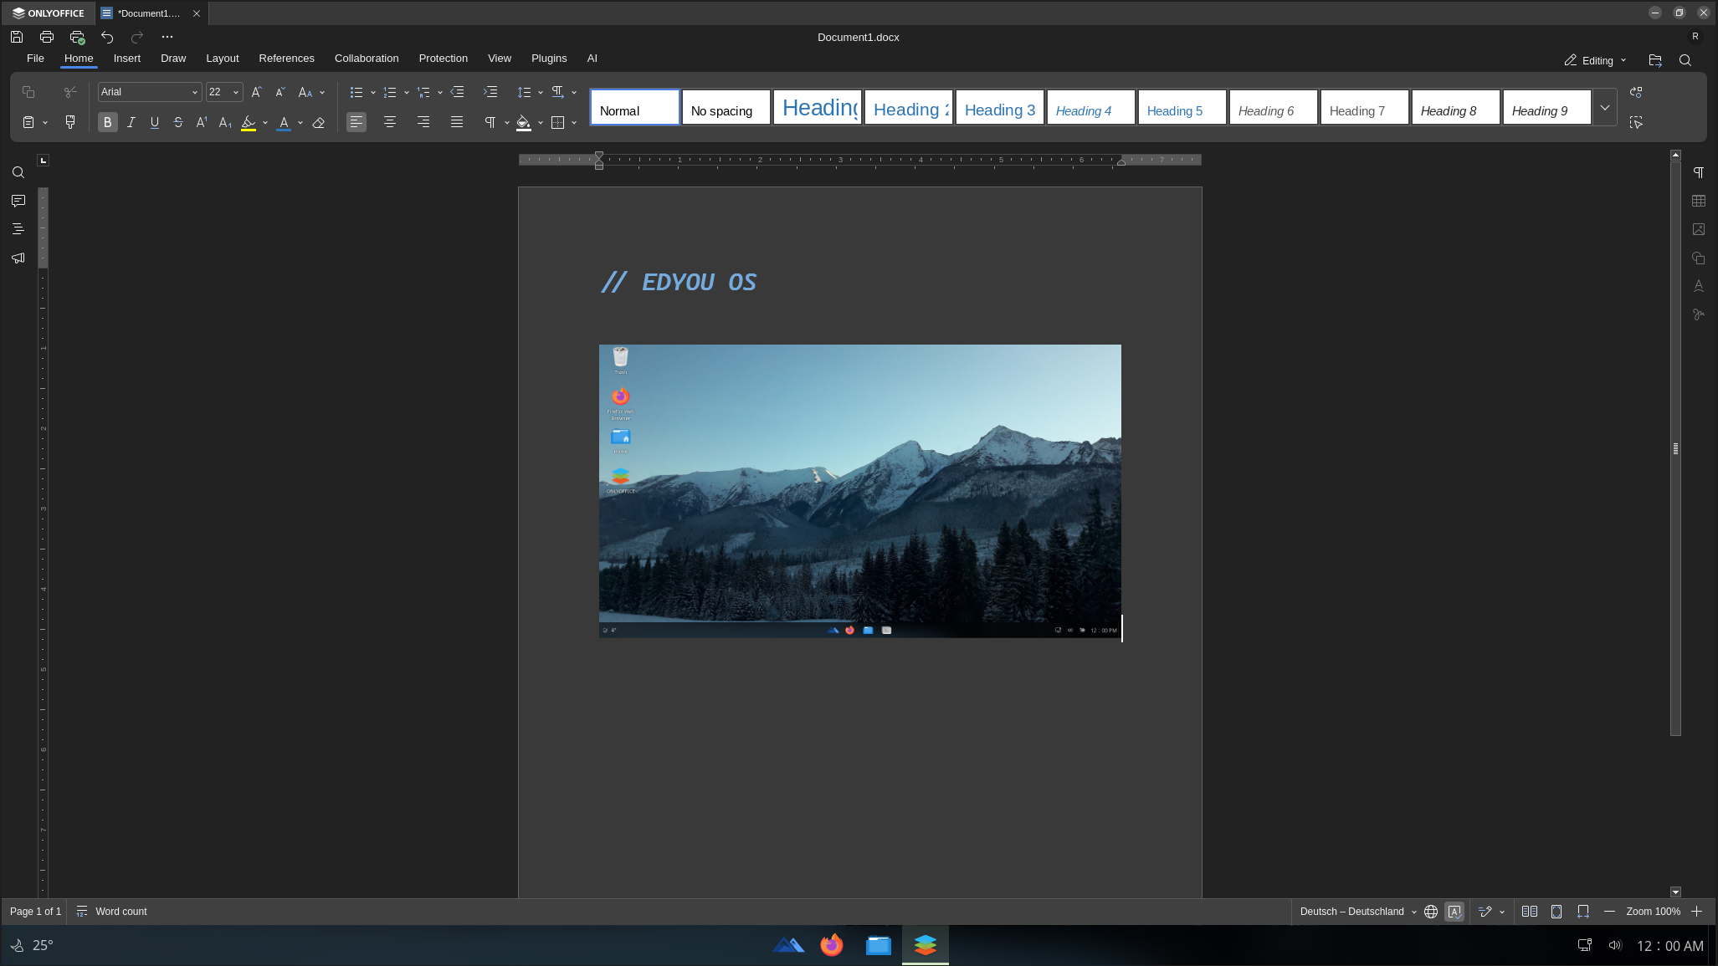Click the Print icon

tap(47, 37)
